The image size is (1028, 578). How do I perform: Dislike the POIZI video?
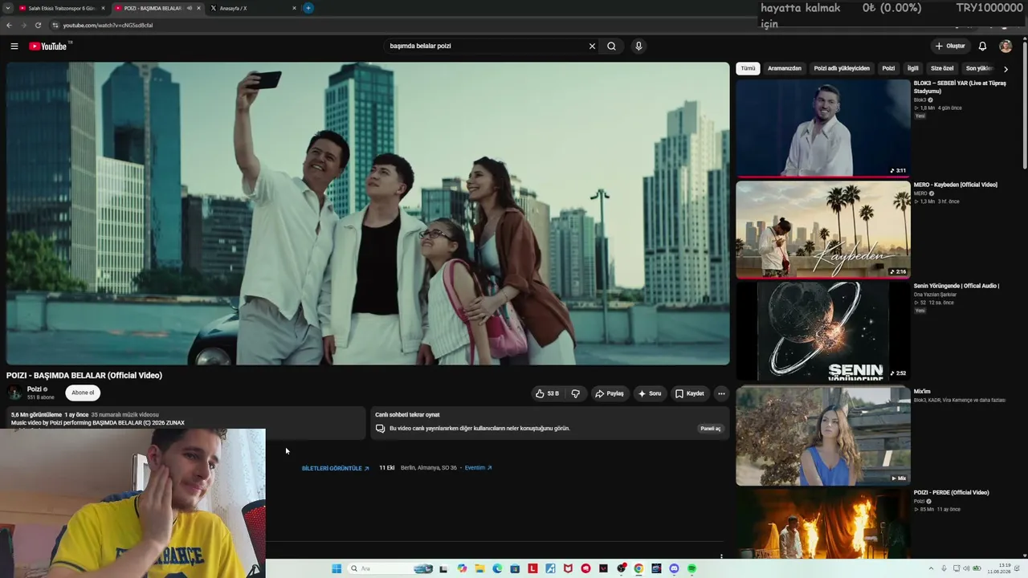point(576,393)
